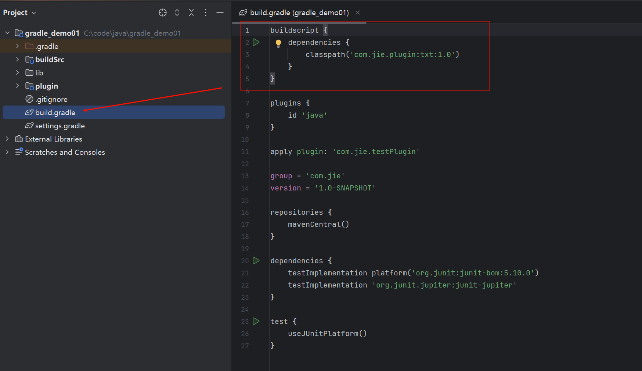642x371 pixels.
Task: Click the gradle_demo01 module folder icon
Action: [x=19, y=33]
